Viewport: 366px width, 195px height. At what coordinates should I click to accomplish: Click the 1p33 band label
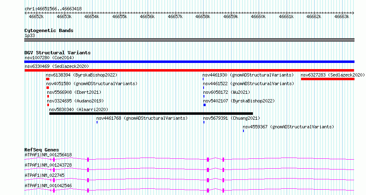pos(30,36)
